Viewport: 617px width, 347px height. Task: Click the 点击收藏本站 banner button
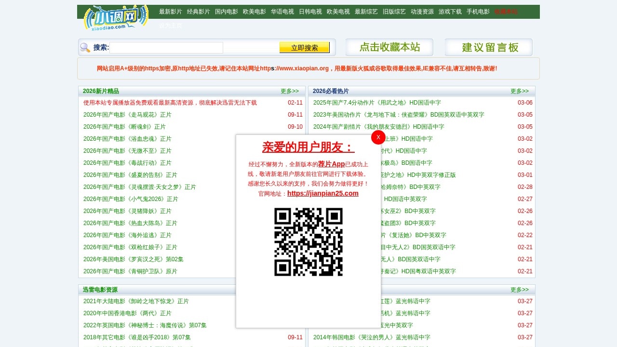(x=389, y=47)
